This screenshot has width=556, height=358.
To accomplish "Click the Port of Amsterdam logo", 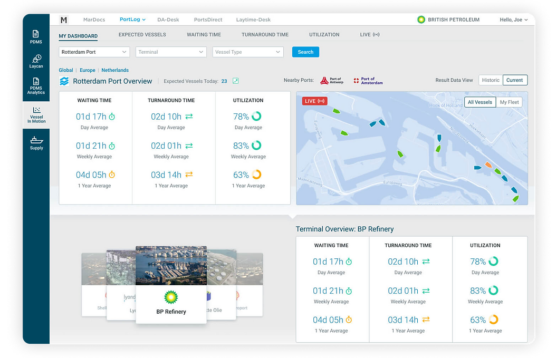I will coord(368,81).
